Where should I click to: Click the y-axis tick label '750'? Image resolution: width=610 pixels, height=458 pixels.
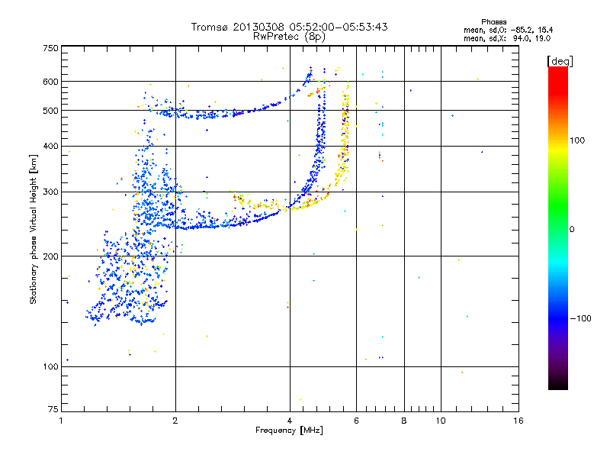pyautogui.click(x=51, y=48)
